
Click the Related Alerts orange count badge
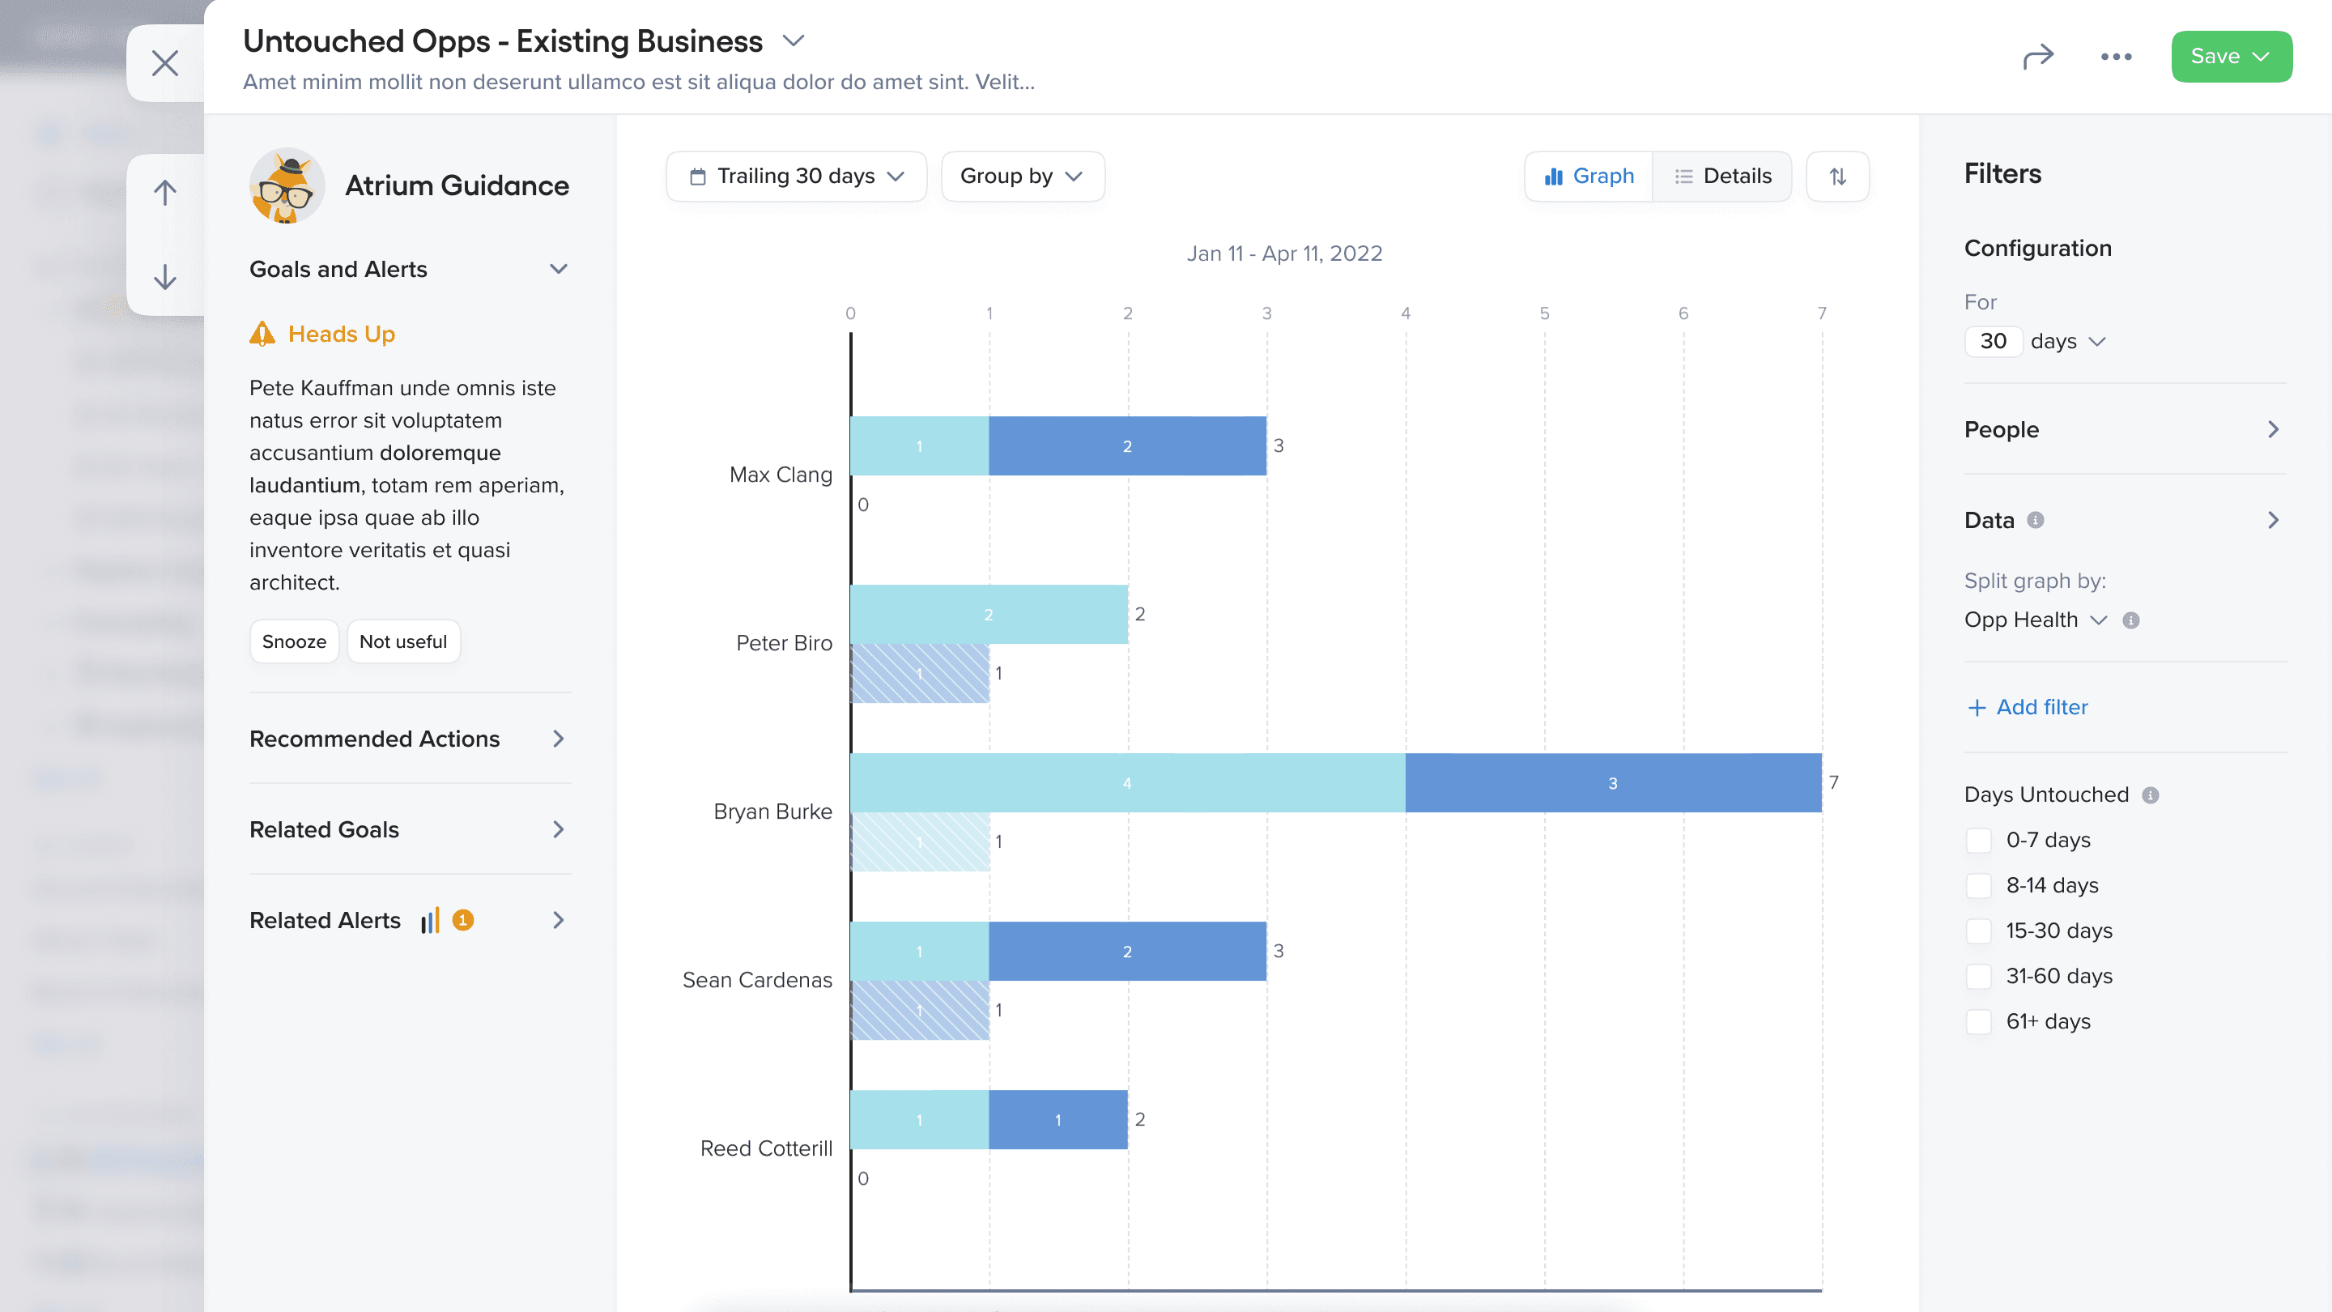(462, 921)
